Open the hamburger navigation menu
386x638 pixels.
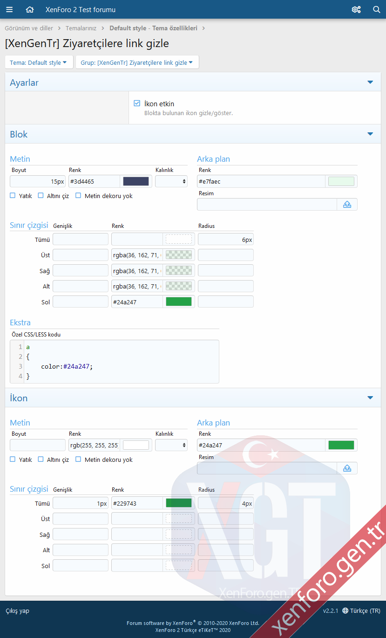coord(9,9)
